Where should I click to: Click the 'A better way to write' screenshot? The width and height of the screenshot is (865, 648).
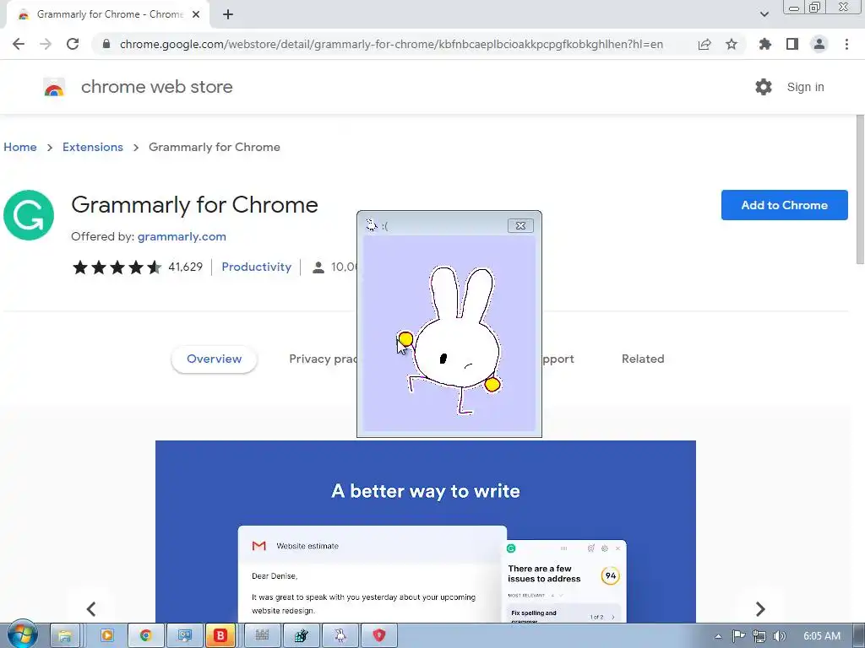coord(426,532)
